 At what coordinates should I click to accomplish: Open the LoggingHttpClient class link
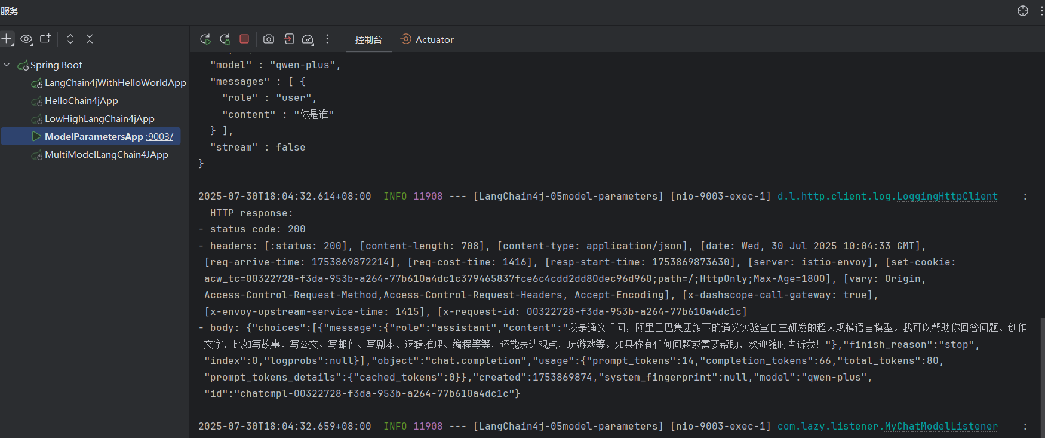pos(946,197)
